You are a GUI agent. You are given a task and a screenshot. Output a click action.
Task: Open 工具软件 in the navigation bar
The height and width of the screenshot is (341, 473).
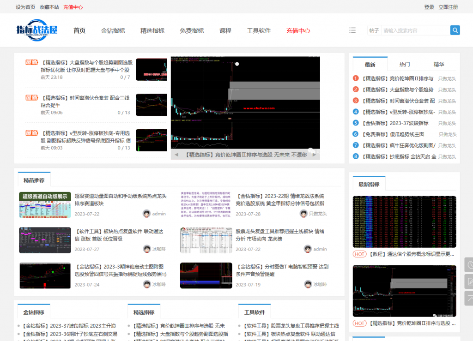[259, 31]
